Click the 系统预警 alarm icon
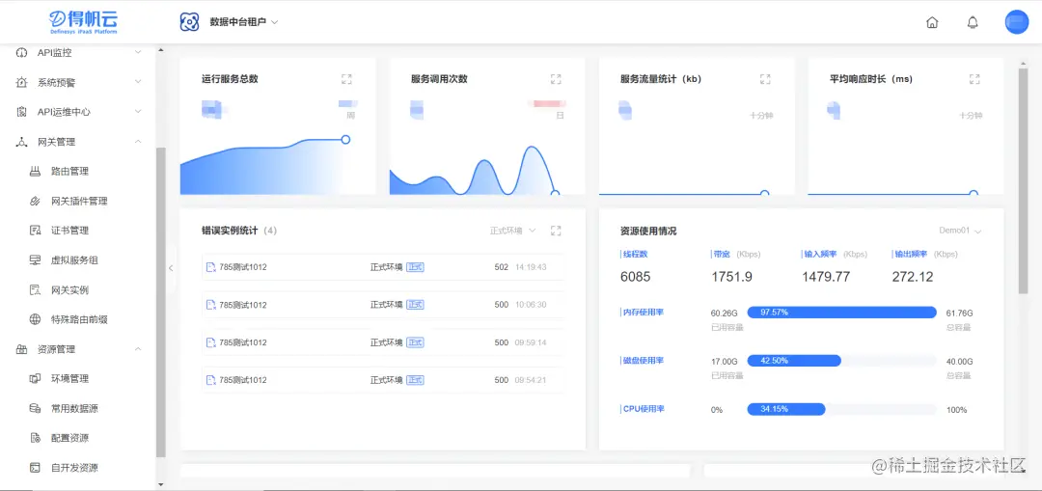This screenshot has width=1042, height=491. pyautogui.click(x=22, y=82)
